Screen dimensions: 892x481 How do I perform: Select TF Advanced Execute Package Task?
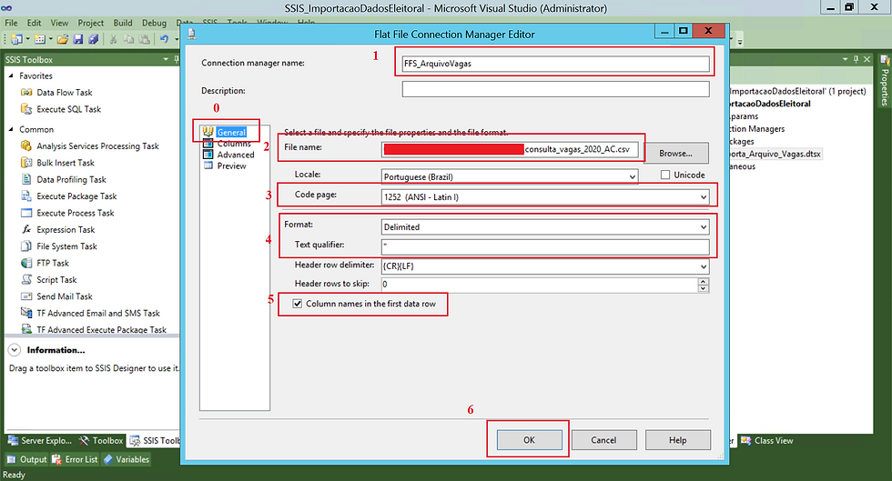coord(101,329)
